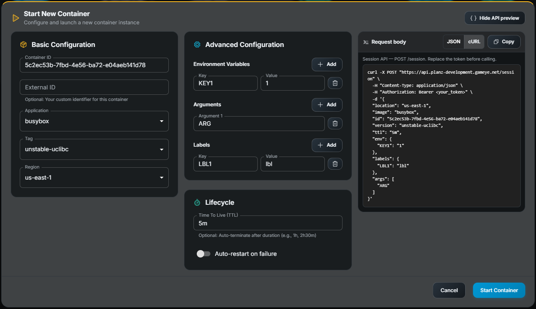Click the terminal icon beside Request body
Screen dimensions: 536x309
366,42
